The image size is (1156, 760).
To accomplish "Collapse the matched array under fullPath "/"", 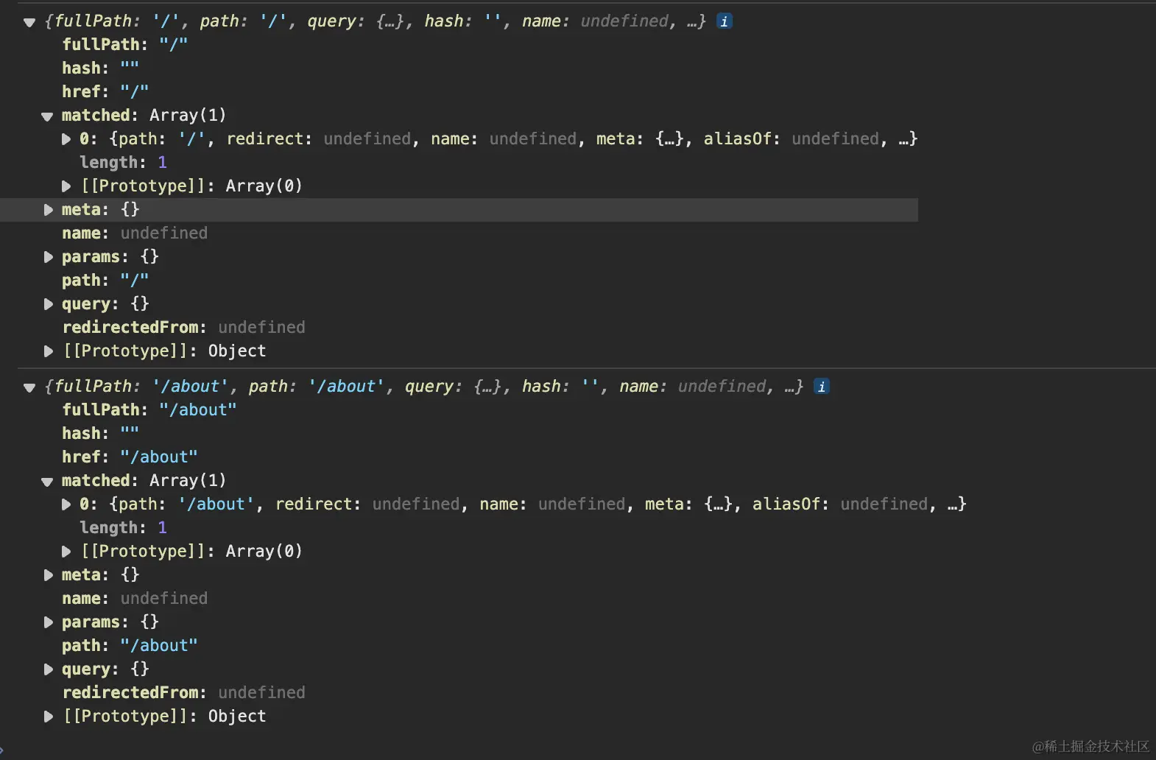I will tap(47, 116).
